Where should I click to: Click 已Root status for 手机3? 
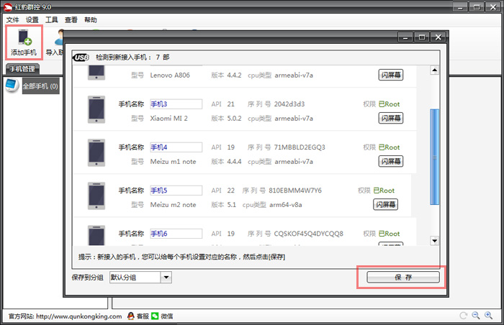coord(390,104)
